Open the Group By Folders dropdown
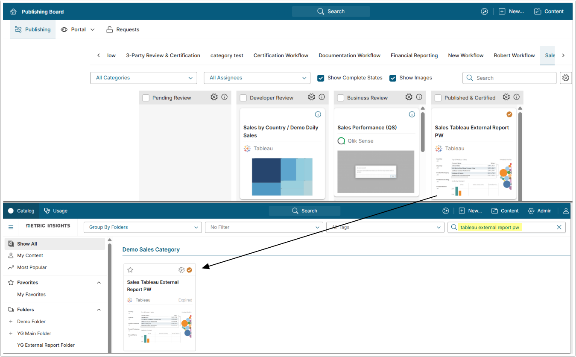Screen dimensions: 576x357 point(143,227)
